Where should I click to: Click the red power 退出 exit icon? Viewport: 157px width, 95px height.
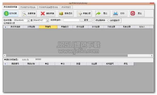click(x=133, y=13)
